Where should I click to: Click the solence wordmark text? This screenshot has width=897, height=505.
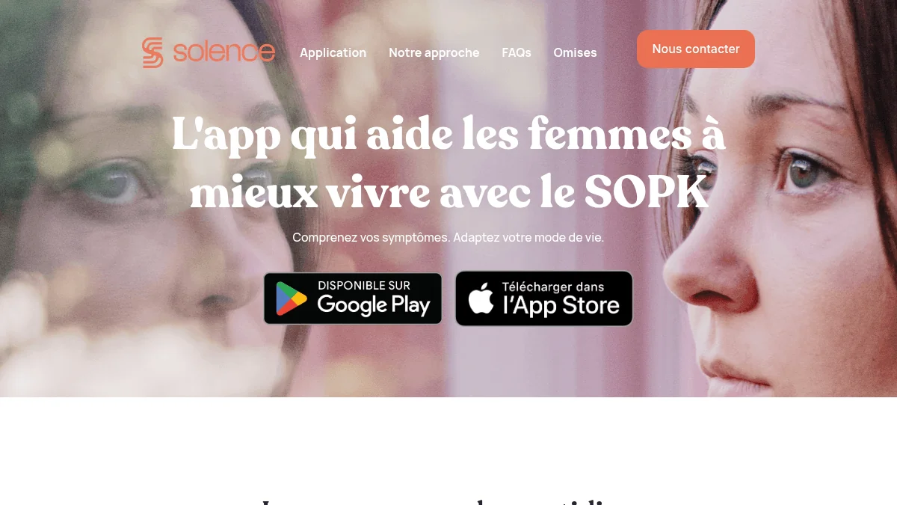[x=224, y=52]
